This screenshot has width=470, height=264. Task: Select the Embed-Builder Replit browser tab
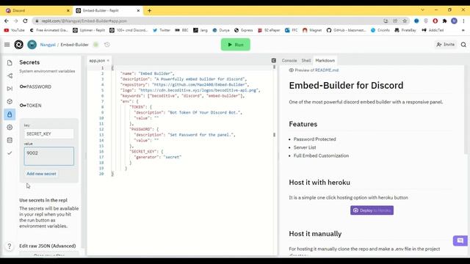point(107,10)
